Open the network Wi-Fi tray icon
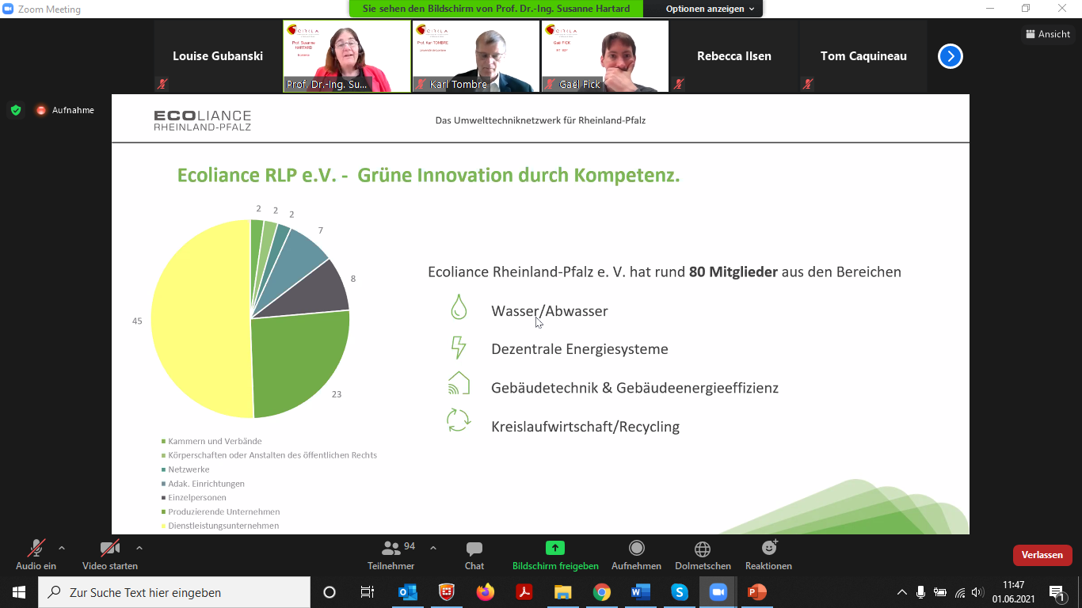This screenshot has width=1082, height=608. pos(960,592)
